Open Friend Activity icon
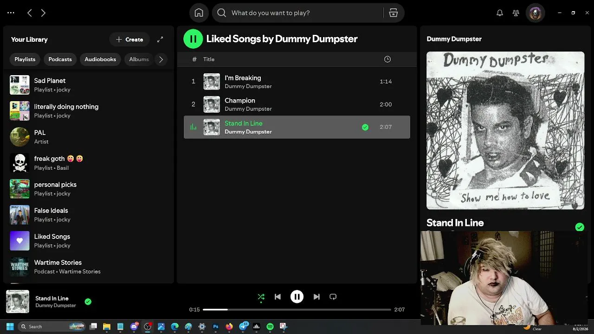Image resolution: width=594 pixels, height=334 pixels. (516, 13)
